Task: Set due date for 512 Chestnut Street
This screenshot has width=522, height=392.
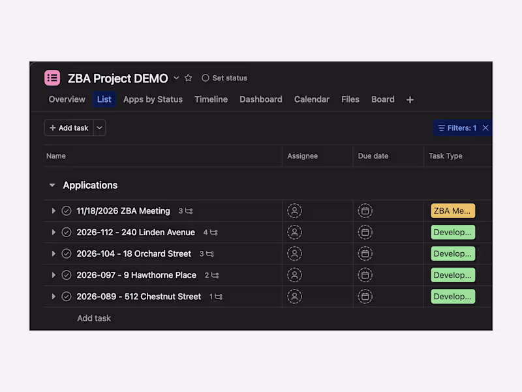Action: click(x=365, y=297)
